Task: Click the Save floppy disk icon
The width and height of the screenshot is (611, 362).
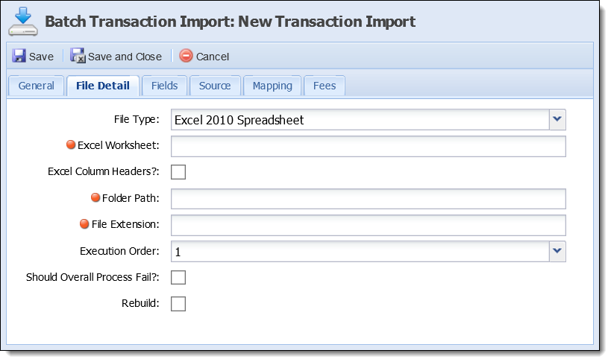Action: pyautogui.click(x=19, y=56)
